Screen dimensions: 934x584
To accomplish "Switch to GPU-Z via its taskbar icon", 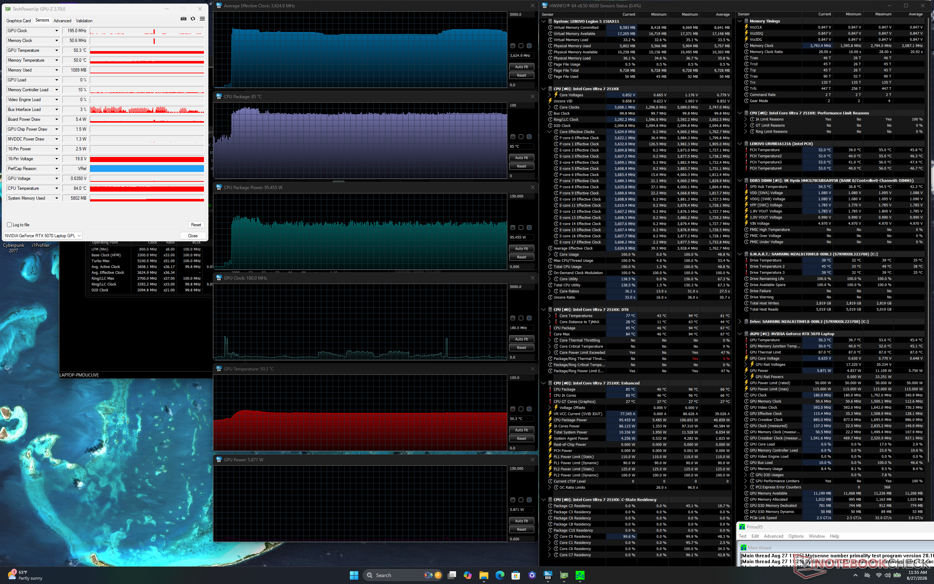I will click(x=564, y=575).
